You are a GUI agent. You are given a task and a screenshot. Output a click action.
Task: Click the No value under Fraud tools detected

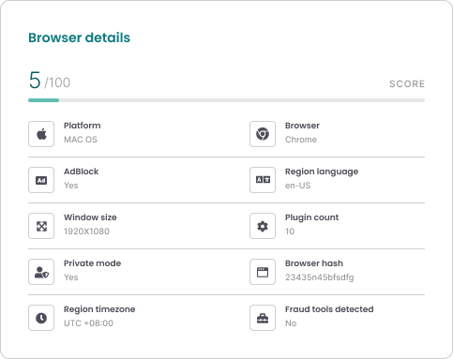[291, 323]
